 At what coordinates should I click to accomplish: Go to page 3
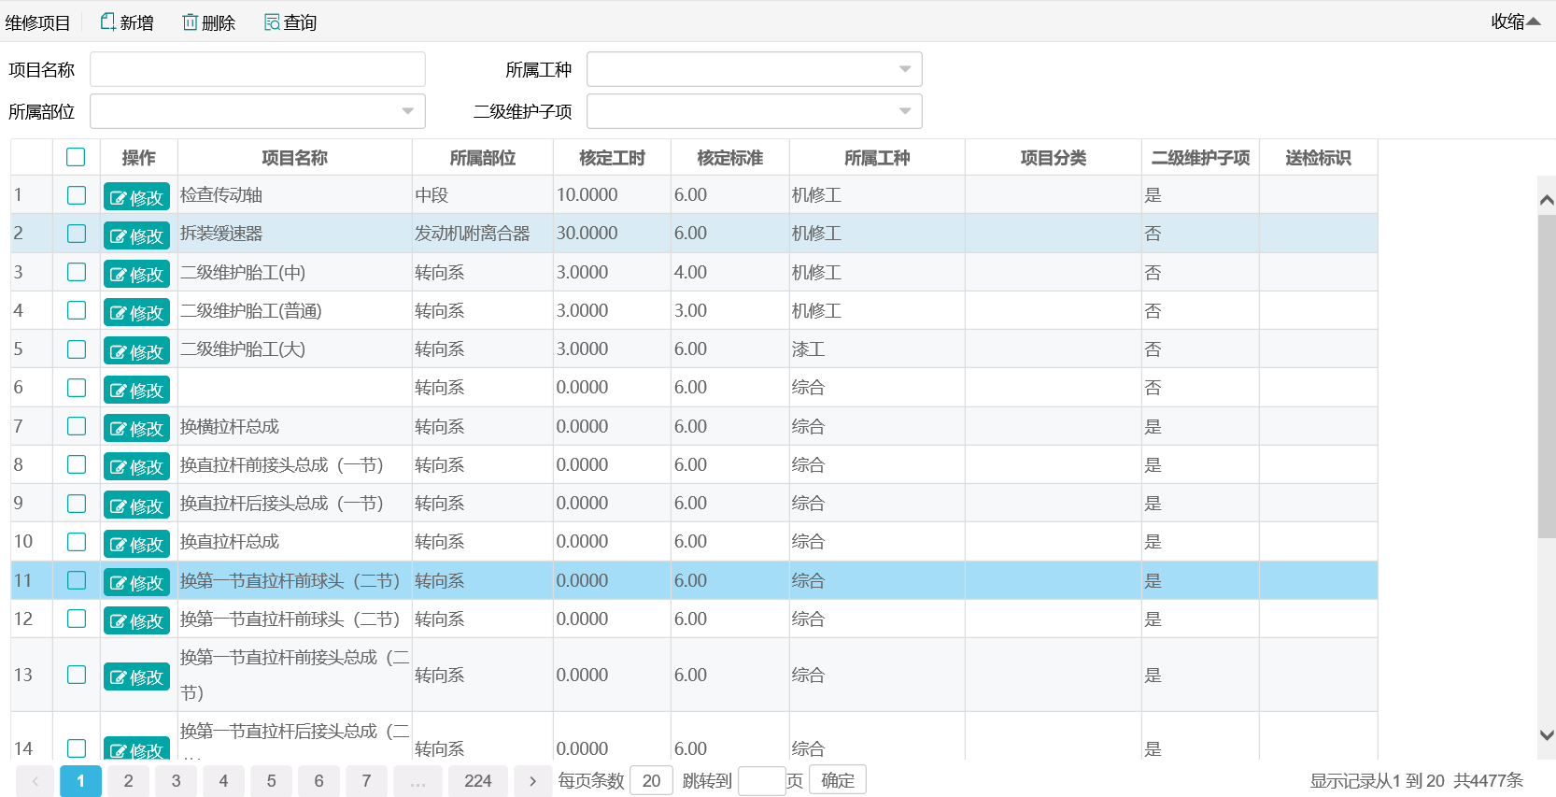pos(176,781)
